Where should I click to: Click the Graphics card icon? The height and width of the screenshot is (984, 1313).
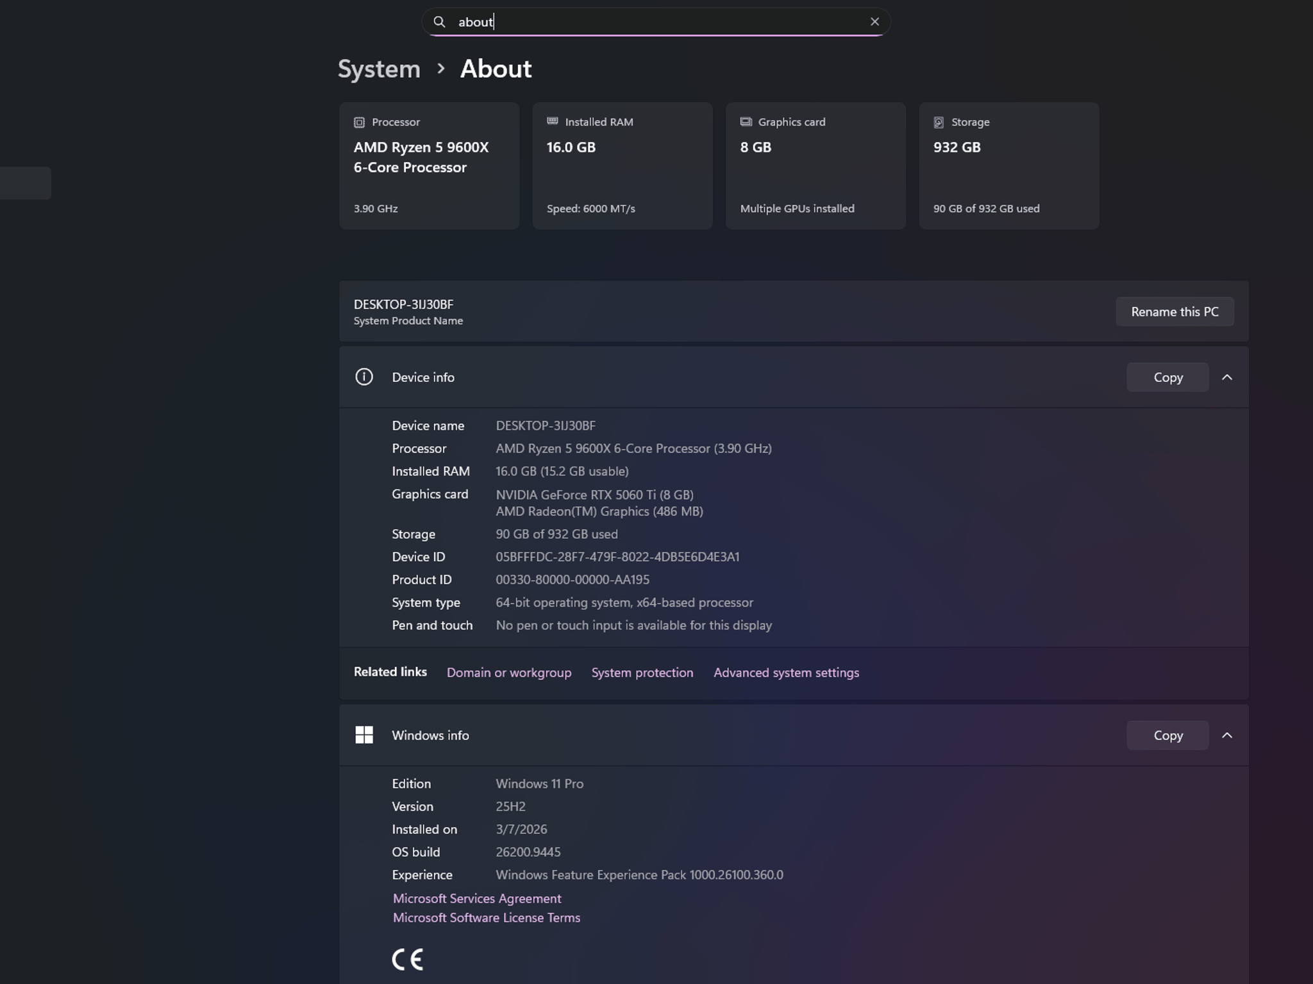pos(746,122)
